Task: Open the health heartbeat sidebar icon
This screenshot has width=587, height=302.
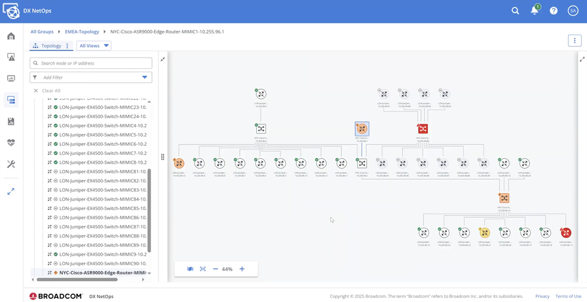Action: [11, 142]
